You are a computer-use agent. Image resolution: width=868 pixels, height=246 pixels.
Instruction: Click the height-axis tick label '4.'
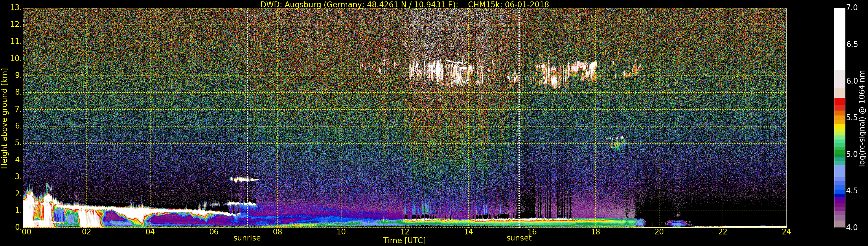click(x=18, y=160)
